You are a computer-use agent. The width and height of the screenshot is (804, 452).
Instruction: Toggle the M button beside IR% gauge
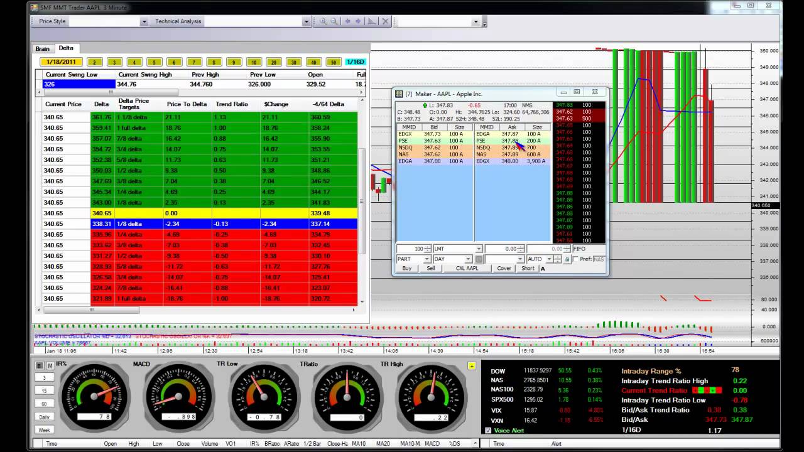50,365
